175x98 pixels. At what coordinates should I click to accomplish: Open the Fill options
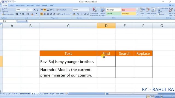[x=161, y=11]
